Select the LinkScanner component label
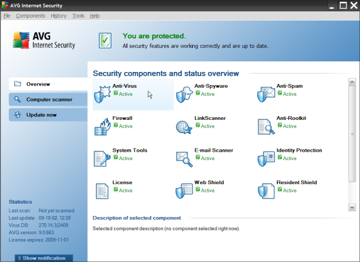Image resolution: width=360 pixels, height=262 pixels. pos(210,118)
